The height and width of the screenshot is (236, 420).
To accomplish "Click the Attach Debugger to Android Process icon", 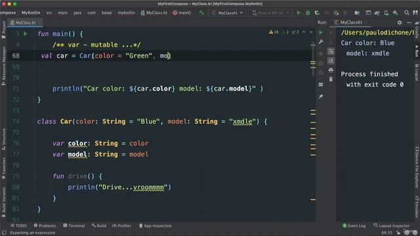I will 336,12.
